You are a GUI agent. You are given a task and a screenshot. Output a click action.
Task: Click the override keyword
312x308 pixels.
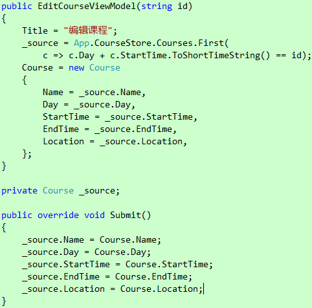[x=58, y=215]
